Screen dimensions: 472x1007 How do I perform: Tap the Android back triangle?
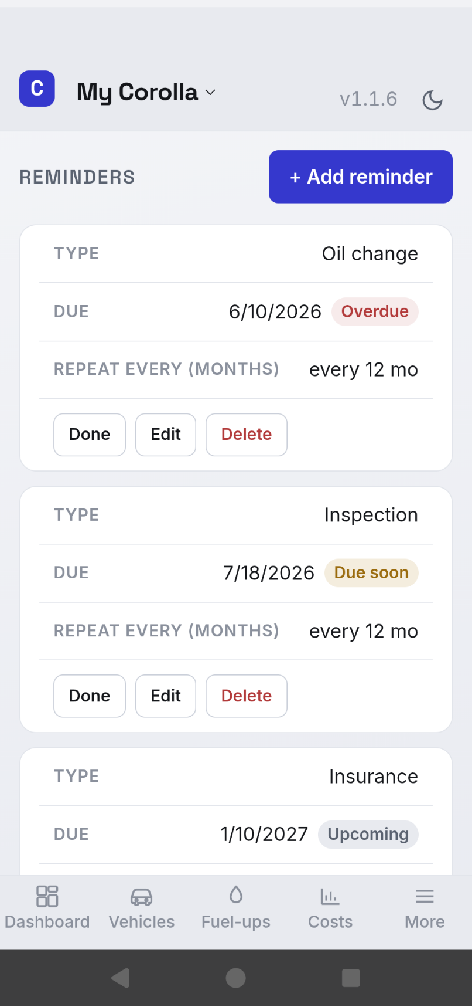point(120,978)
